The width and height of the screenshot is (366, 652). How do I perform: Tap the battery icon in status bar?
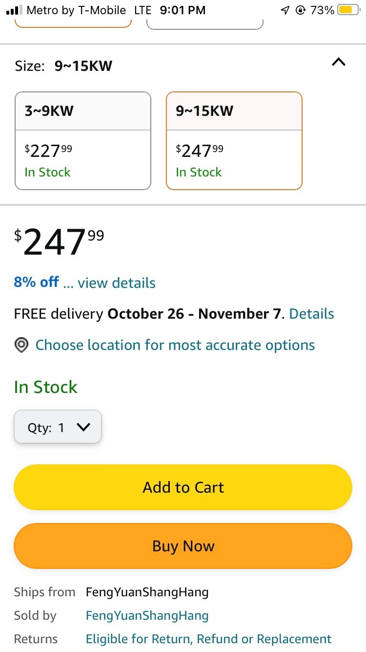(348, 10)
